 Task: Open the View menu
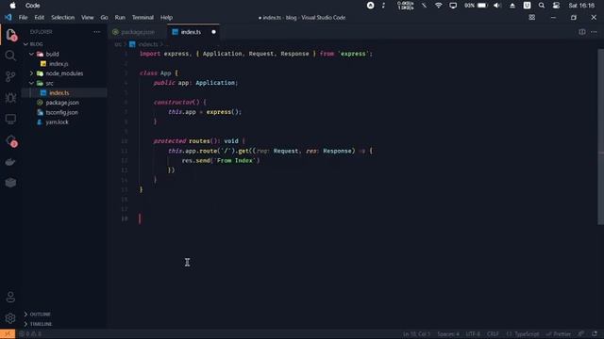click(x=88, y=17)
